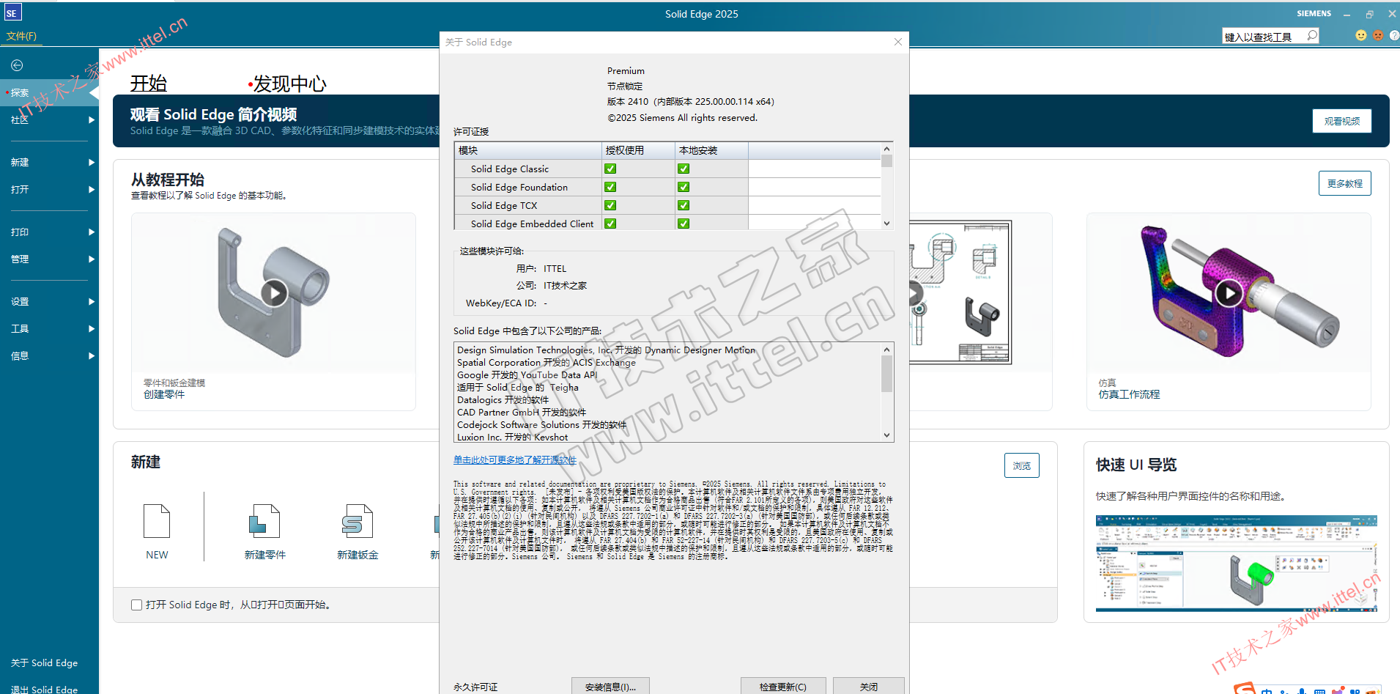Expand the 管理 sidebar submenu arrow
This screenshot has width=1400, height=694.
tap(92, 259)
